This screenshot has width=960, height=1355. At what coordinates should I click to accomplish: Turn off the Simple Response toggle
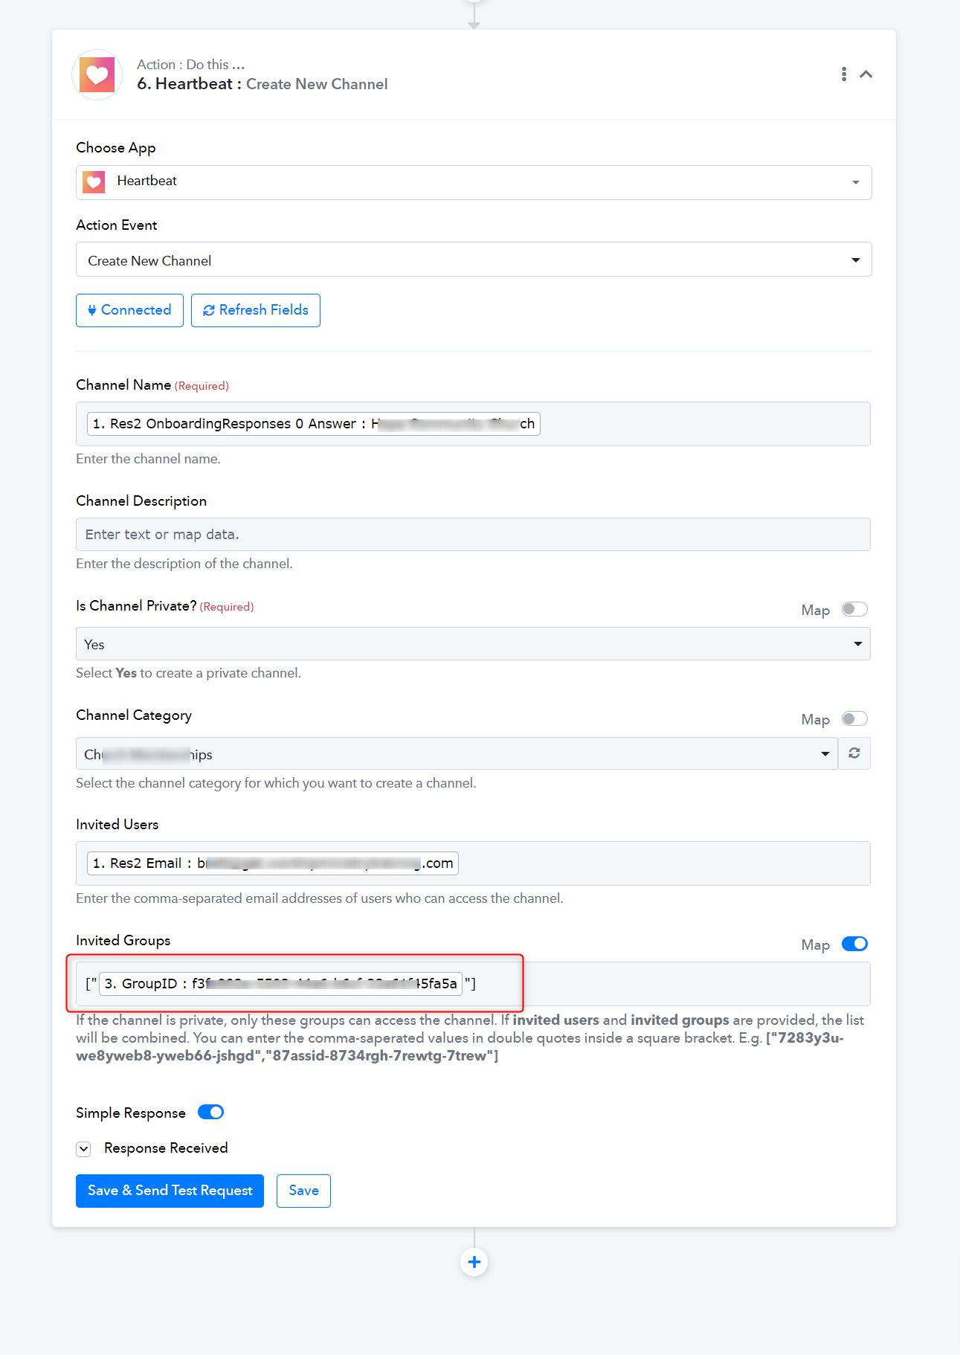coord(211,1112)
